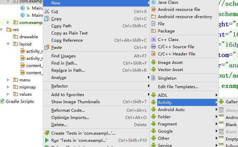Collapse the res folder tree node

pyautogui.click(x=2, y=30)
